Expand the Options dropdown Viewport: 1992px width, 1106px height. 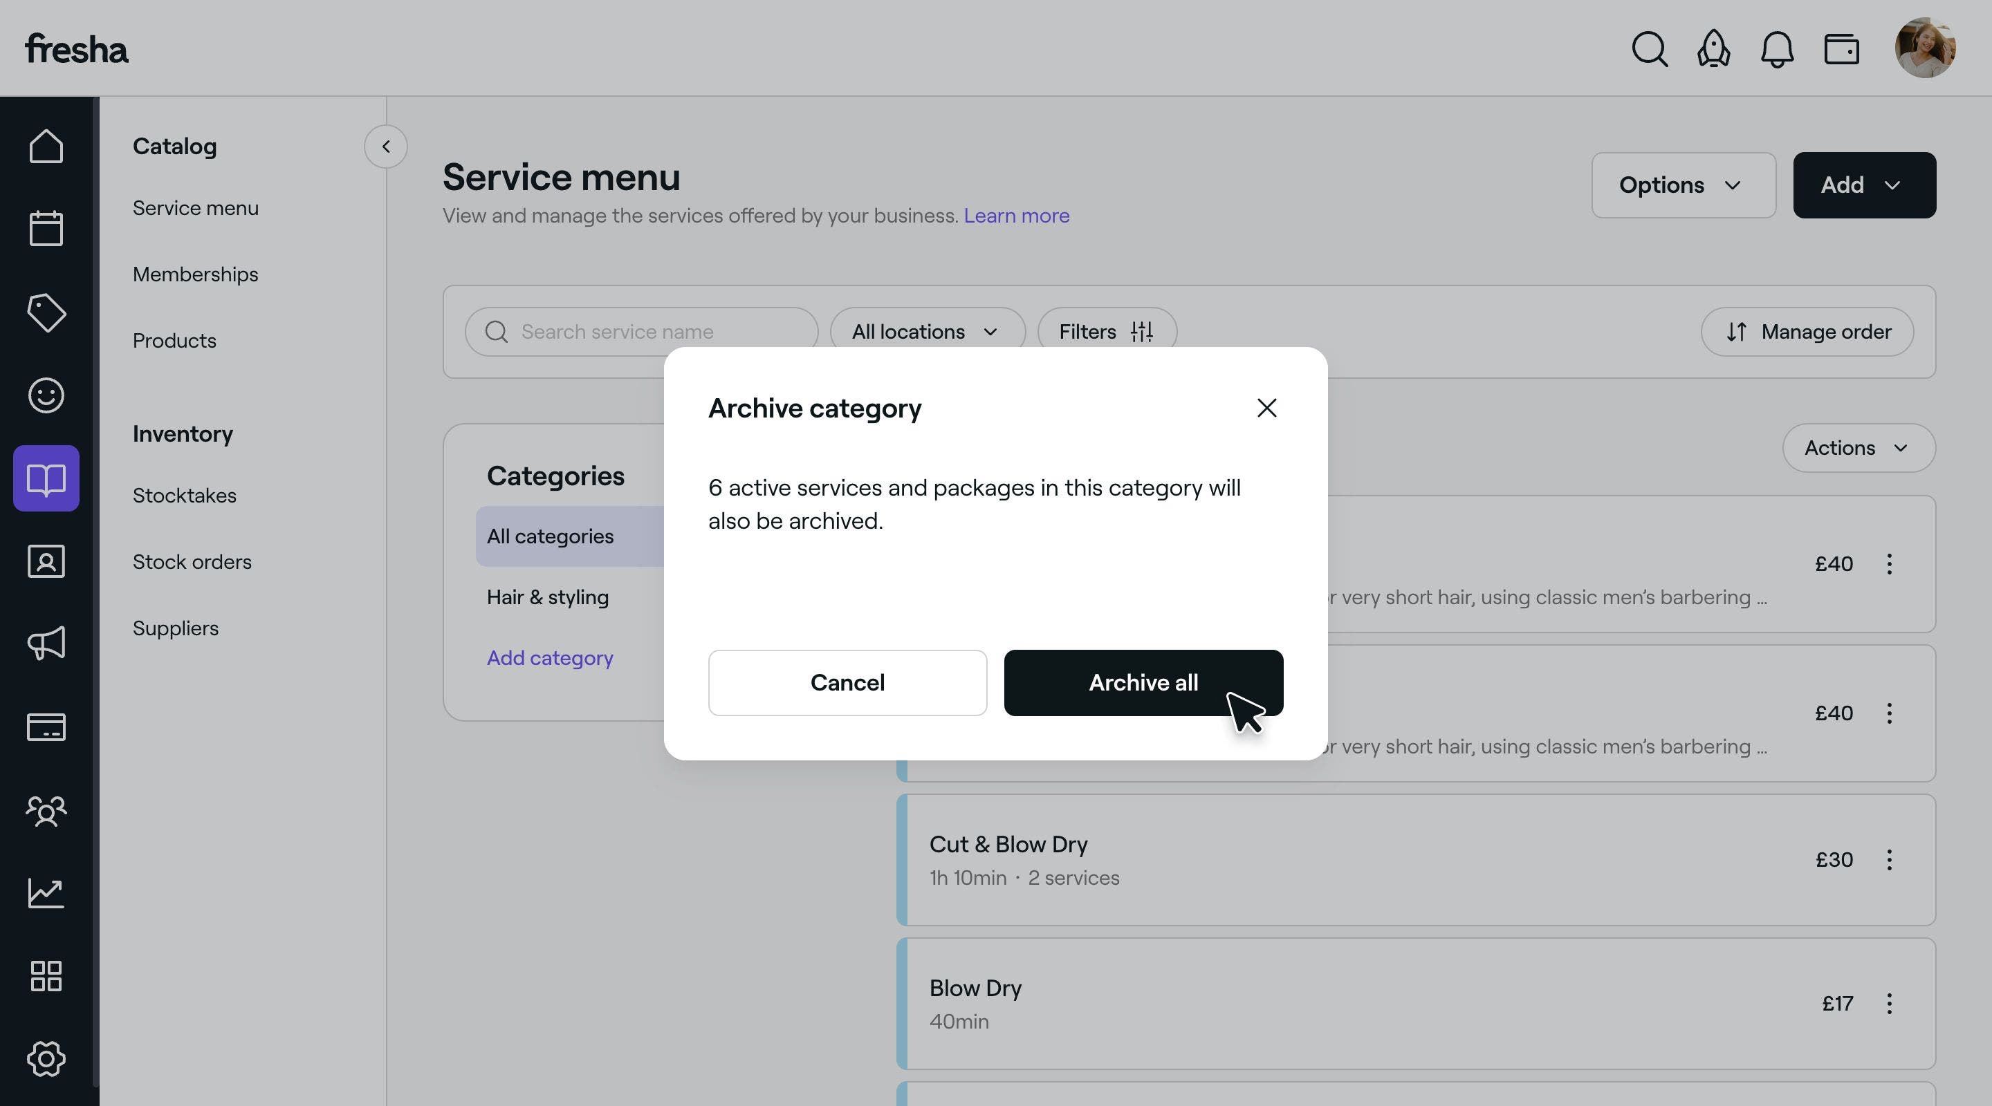pos(1684,185)
